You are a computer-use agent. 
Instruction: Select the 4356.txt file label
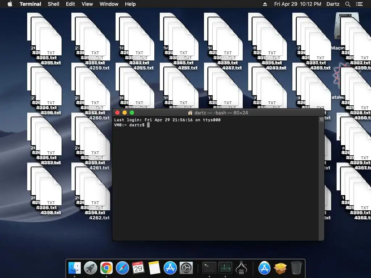[x=51, y=113]
